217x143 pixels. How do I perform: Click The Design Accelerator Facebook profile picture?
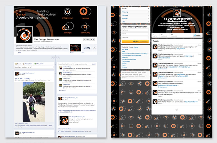click(25, 35)
